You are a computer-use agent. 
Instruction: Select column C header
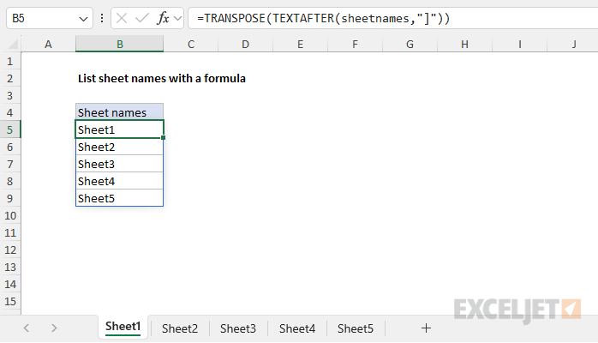191,45
